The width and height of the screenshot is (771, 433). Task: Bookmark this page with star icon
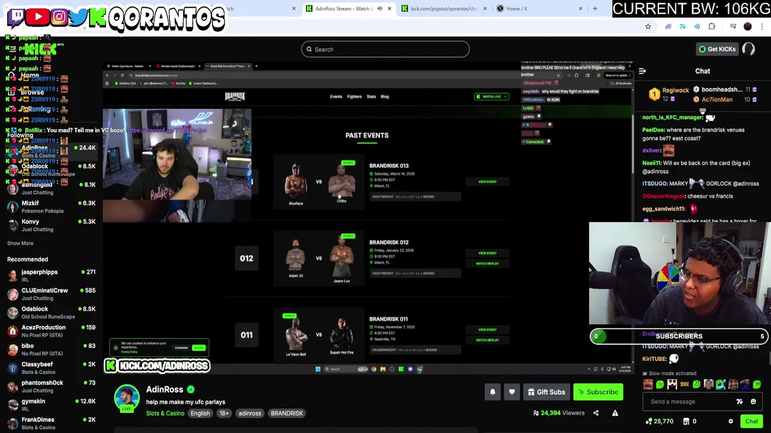(648, 26)
